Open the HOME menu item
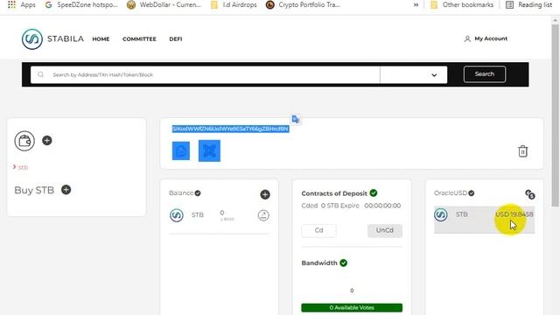 coord(101,38)
